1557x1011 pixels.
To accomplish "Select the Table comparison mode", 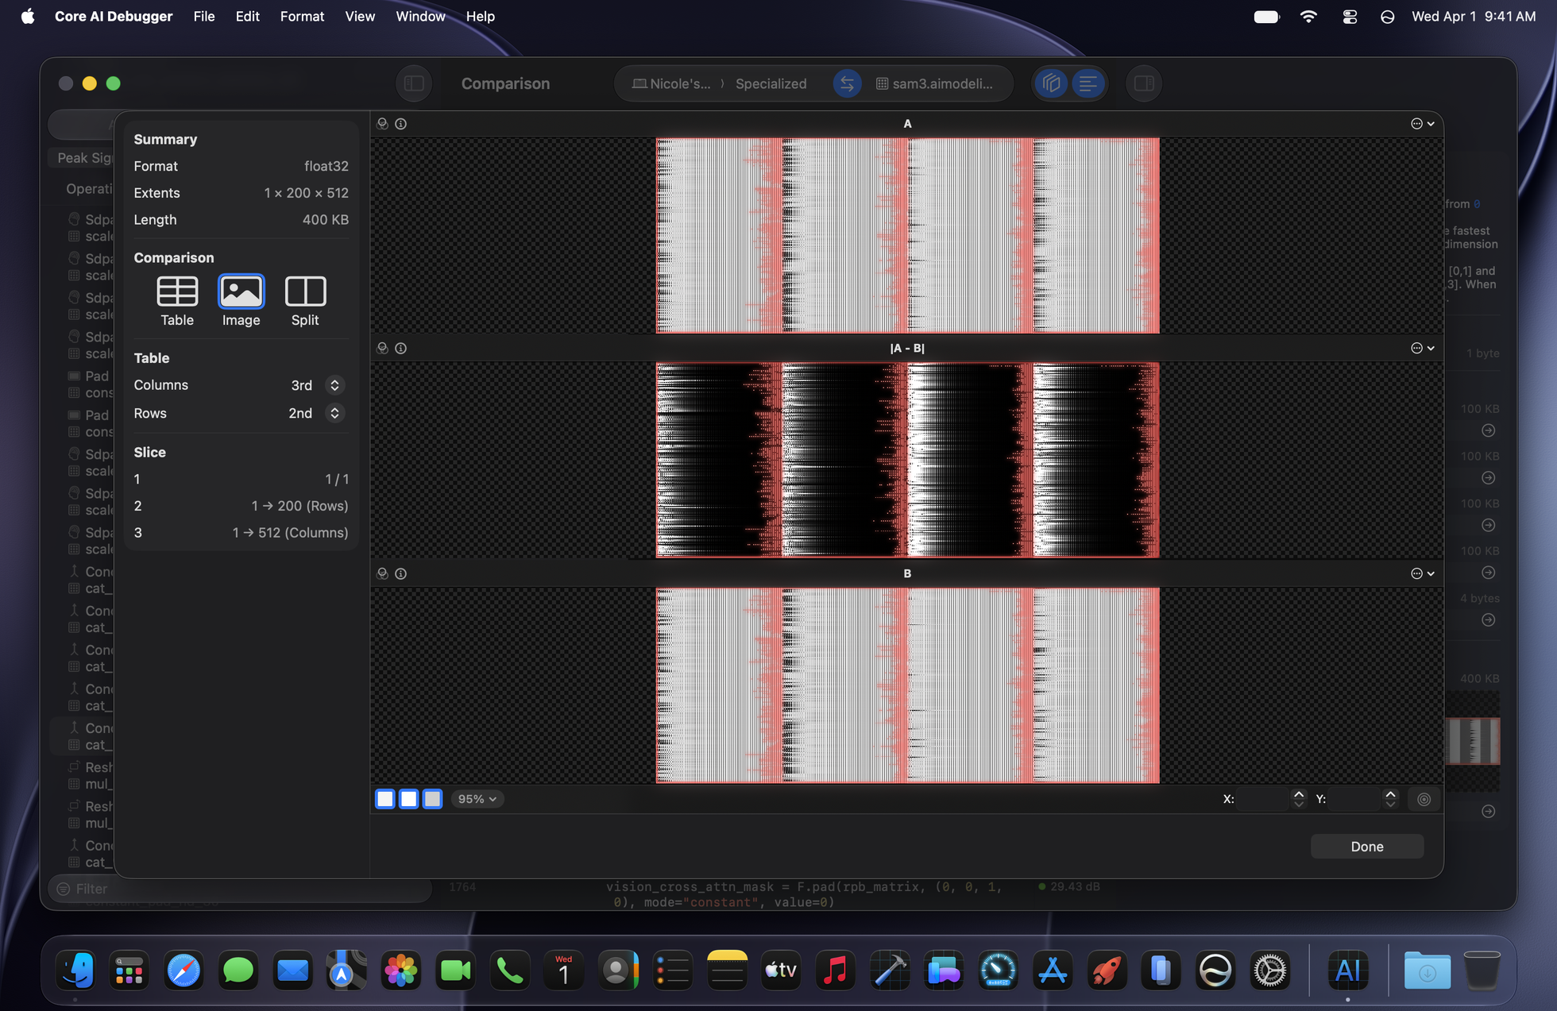I will tap(177, 301).
